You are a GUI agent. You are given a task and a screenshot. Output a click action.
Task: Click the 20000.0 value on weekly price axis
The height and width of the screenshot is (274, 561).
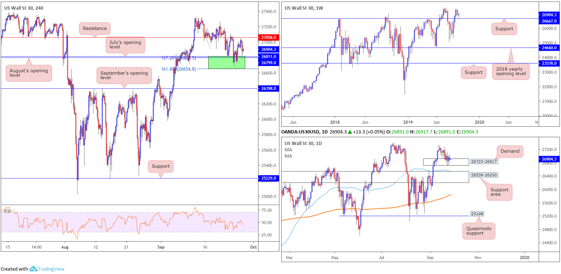pos(549,116)
